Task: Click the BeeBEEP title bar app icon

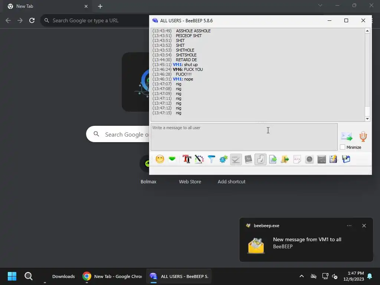Action: click(x=155, y=21)
